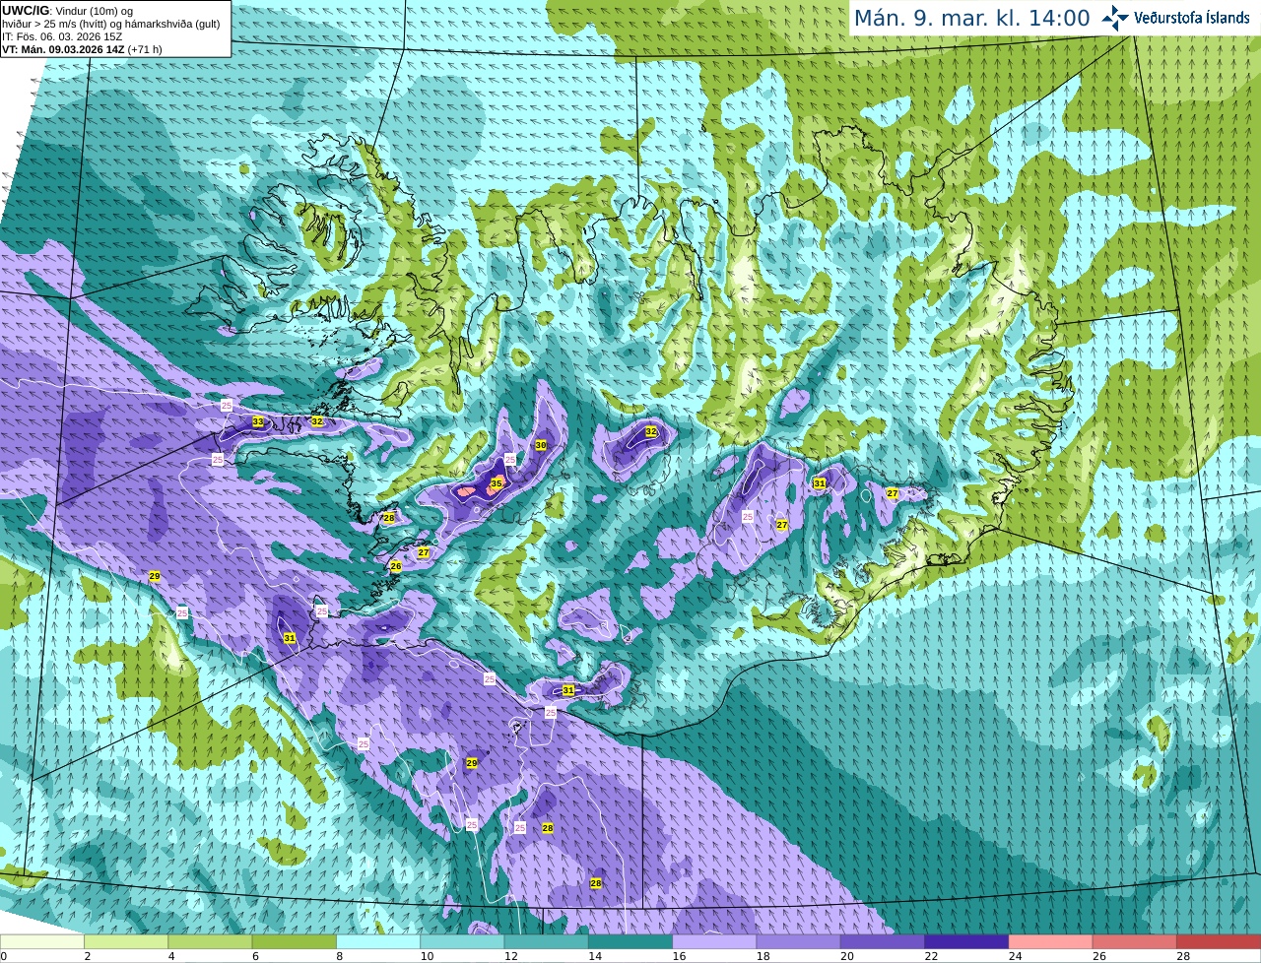The image size is (1261, 963).
Task: Select the violet 20–22 m/s legend swatch
Action: point(883,941)
